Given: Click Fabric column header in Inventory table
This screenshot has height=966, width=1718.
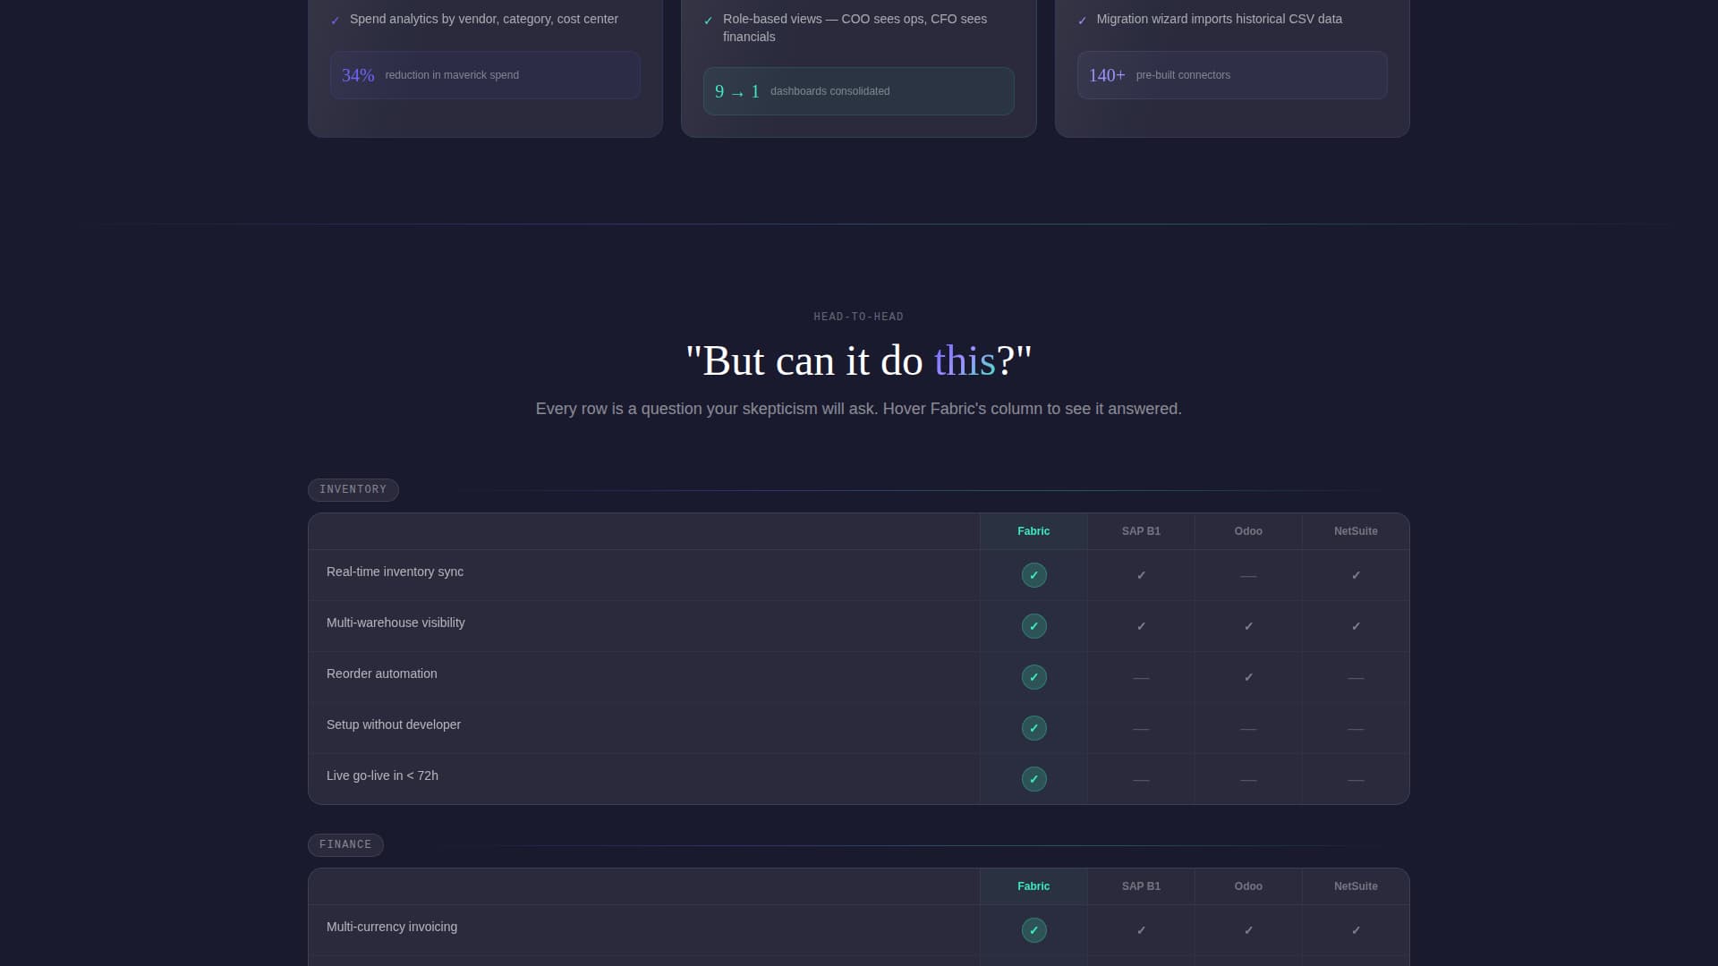Looking at the screenshot, I should click(1033, 531).
